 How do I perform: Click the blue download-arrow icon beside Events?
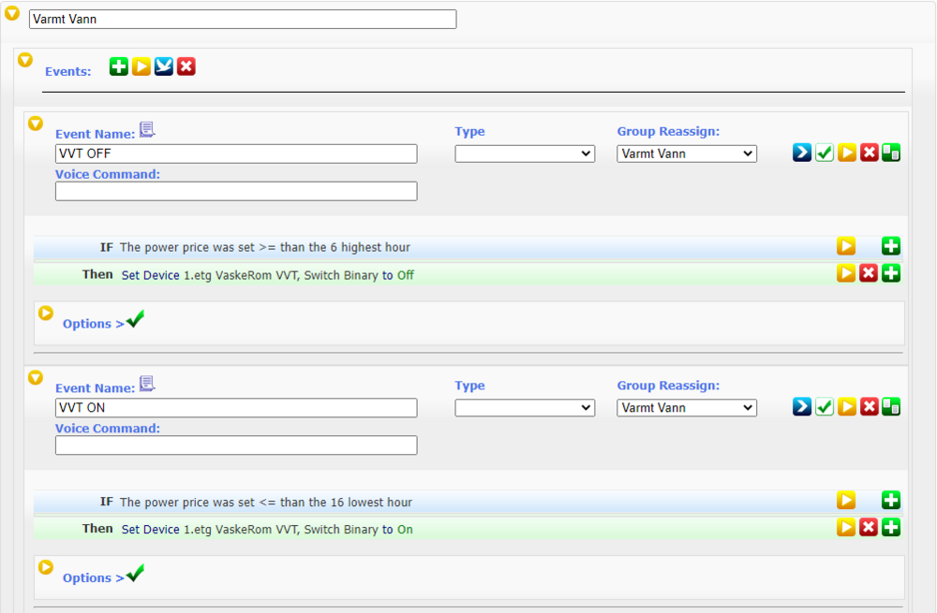(x=164, y=66)
